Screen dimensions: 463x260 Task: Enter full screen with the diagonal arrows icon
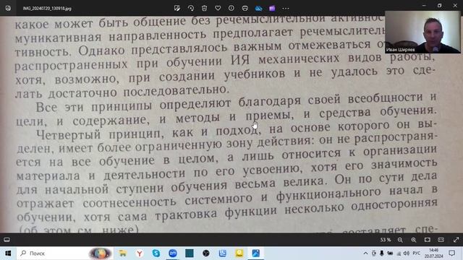[456, 240]
